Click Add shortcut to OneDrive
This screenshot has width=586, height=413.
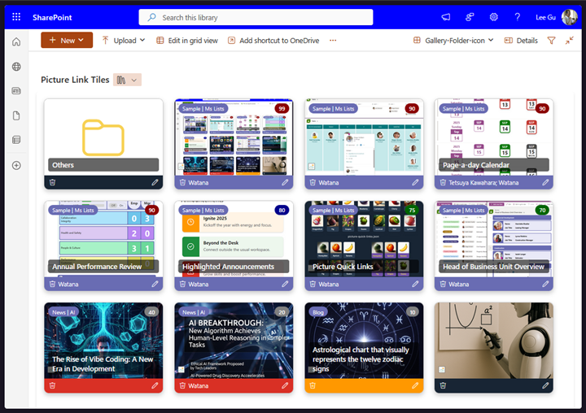point(273,41)
